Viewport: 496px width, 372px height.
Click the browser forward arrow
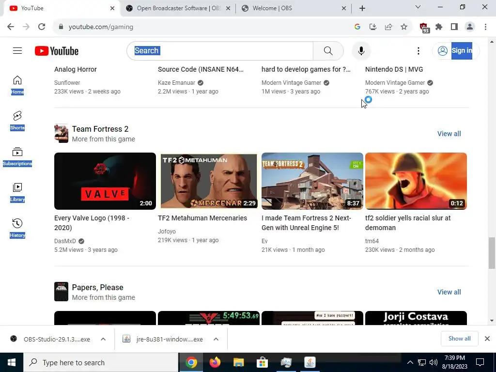[26, 27]
